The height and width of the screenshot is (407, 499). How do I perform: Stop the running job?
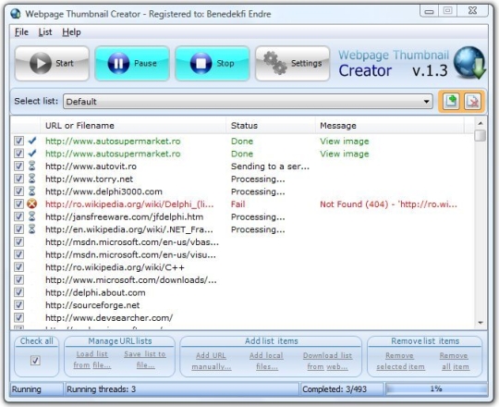212,64
